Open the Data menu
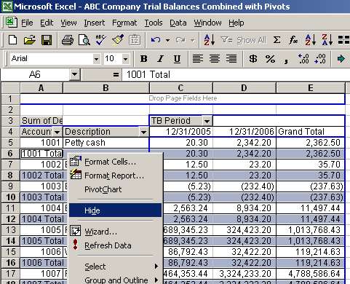 tap(178, 23)
